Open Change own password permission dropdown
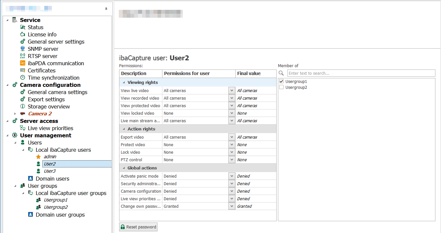This screenshot has width=441, height=233. pyautogui.click(x=232, y=206)
